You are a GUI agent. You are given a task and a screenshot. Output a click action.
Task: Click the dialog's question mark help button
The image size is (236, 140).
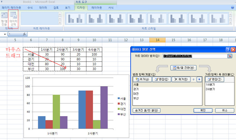click(228, 50)
